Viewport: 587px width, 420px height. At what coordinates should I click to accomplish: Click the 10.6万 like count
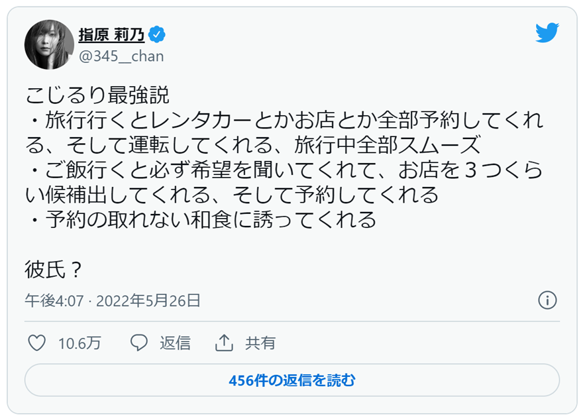pos(80,344)
